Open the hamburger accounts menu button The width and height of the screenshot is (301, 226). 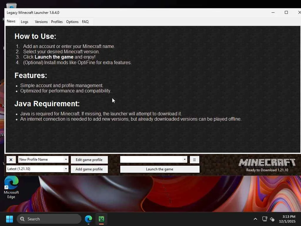pyautogui.click(x=195, y=160)
